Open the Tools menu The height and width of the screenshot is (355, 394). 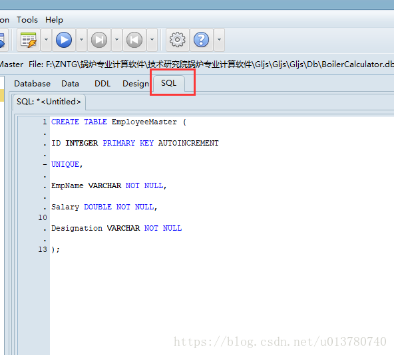click(x=27, y=20)
